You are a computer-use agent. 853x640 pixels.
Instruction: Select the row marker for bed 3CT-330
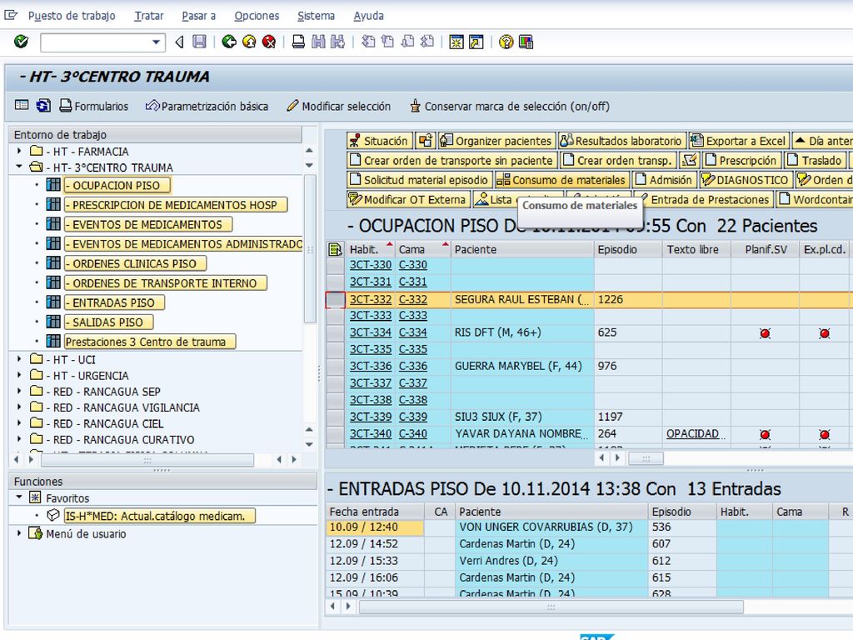point(335,265)
